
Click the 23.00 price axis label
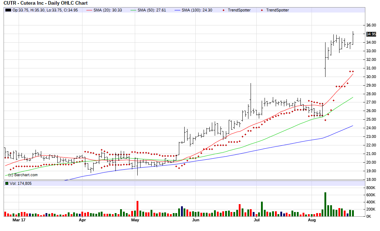coord(371,136)
